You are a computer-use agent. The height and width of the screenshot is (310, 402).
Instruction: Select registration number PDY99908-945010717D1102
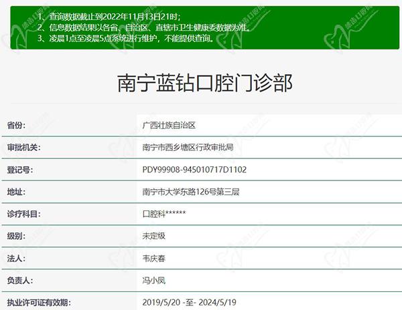click(194, 170)
